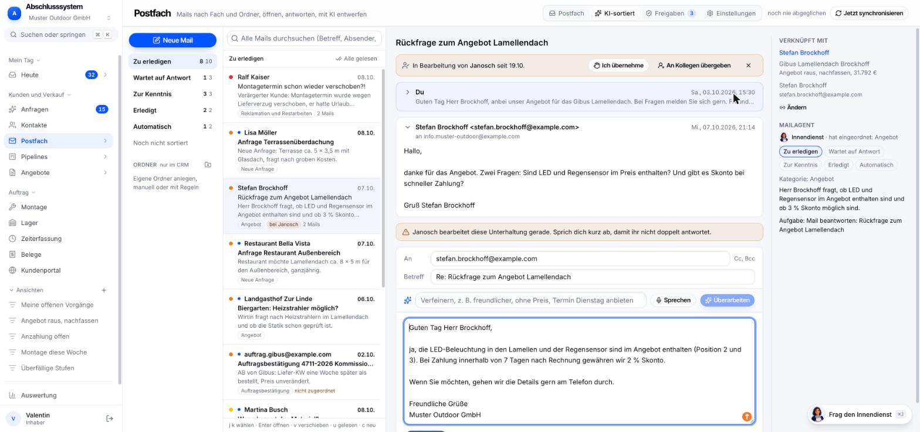This screenshot has width=920, height=432.
Task: Click Jetzt synchronisieren button
Action: click(870, 13)
